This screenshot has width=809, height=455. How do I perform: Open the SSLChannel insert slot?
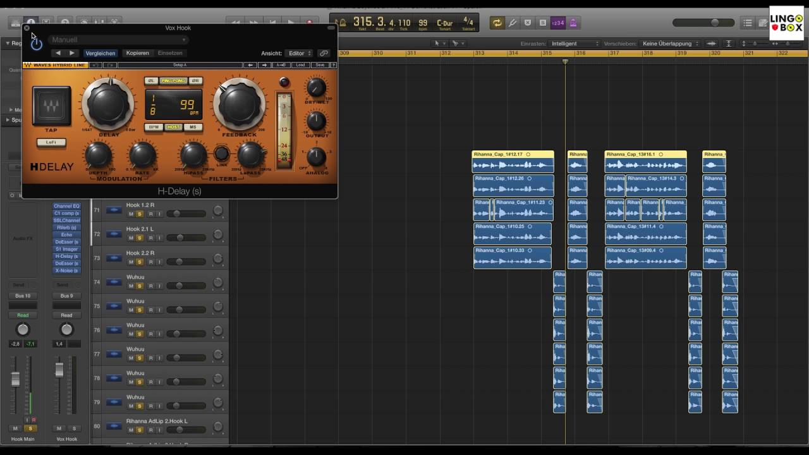[x=66, y=221]
